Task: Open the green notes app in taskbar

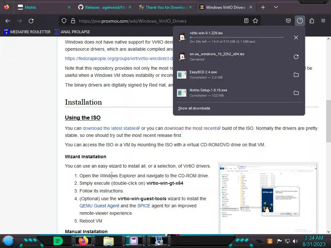Action: (58, 241)
